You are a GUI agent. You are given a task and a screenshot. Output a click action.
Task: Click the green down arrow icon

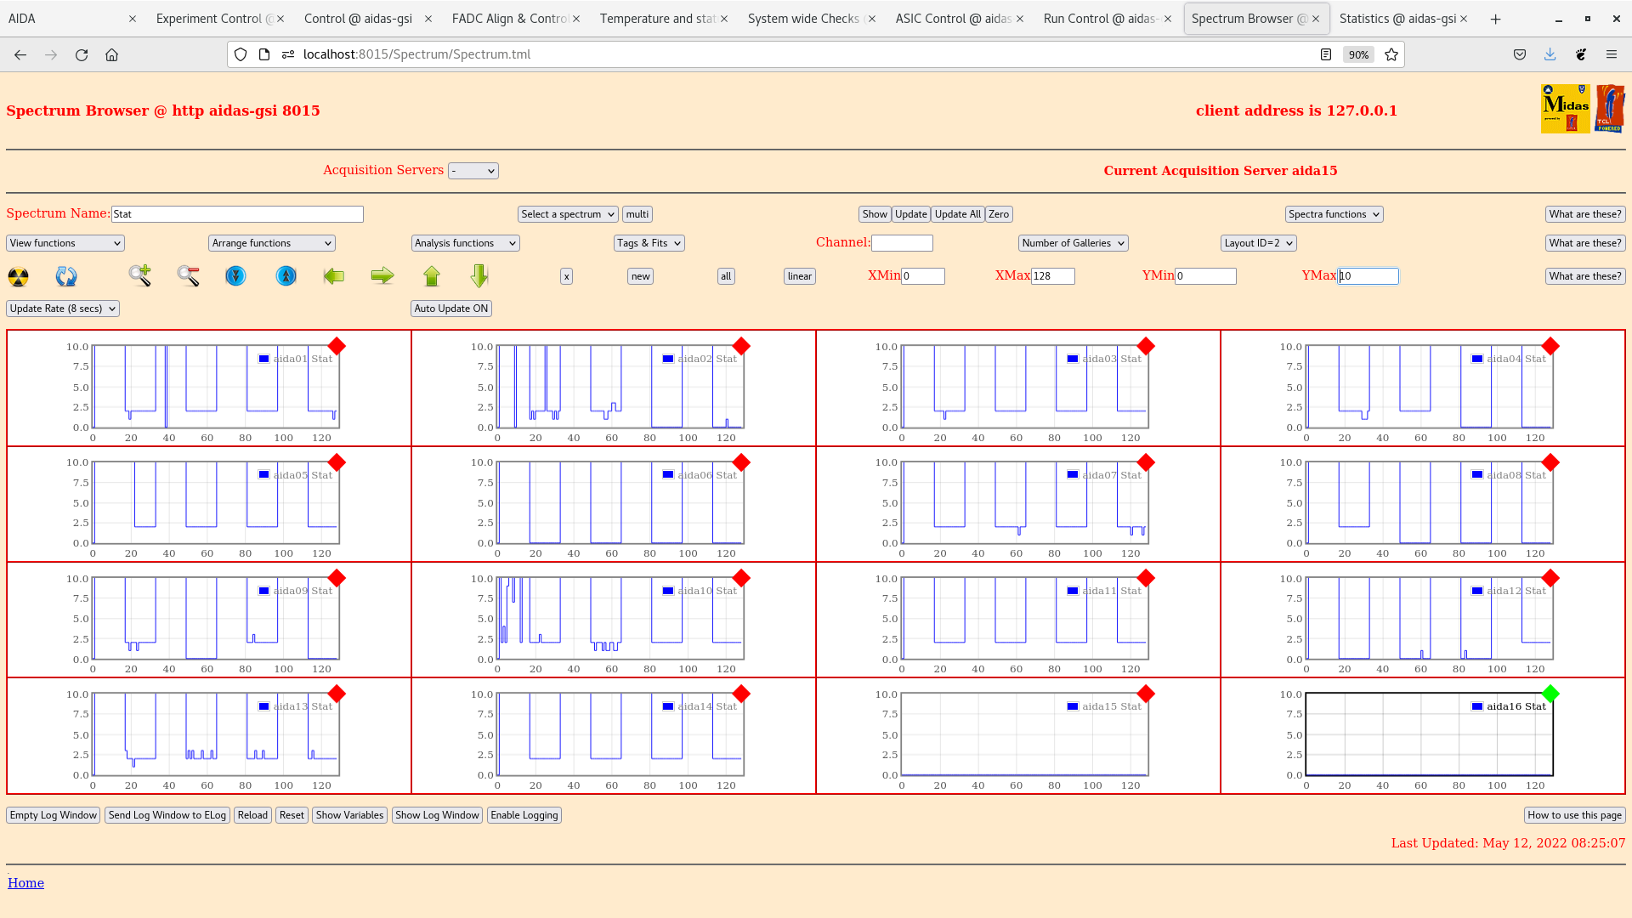pyautogui.click(x=479, y=275)
